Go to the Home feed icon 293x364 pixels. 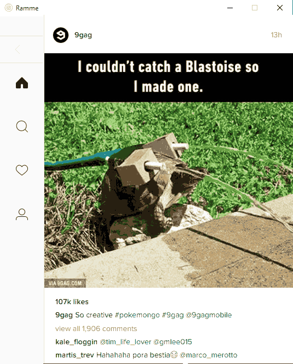tap(22, 83)
